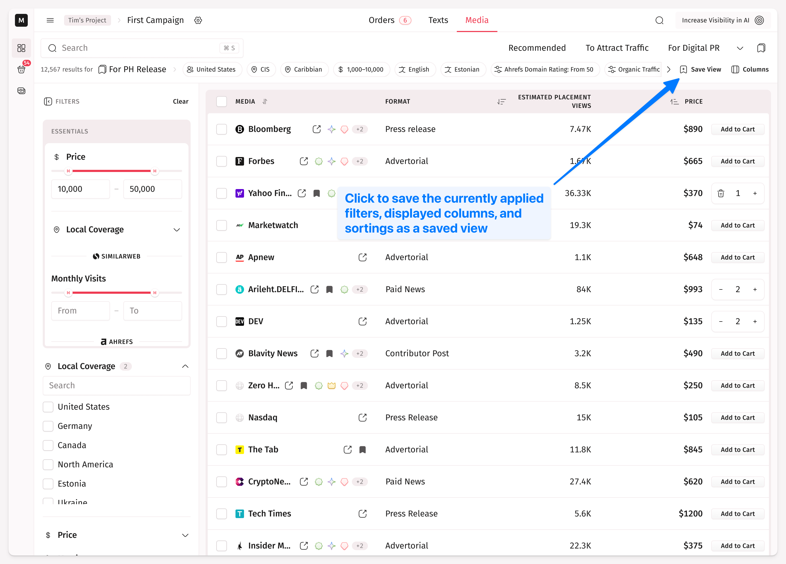The image size is (786, 564).
Task: Open the cart icon in sidebar
Action: (21, 69)
